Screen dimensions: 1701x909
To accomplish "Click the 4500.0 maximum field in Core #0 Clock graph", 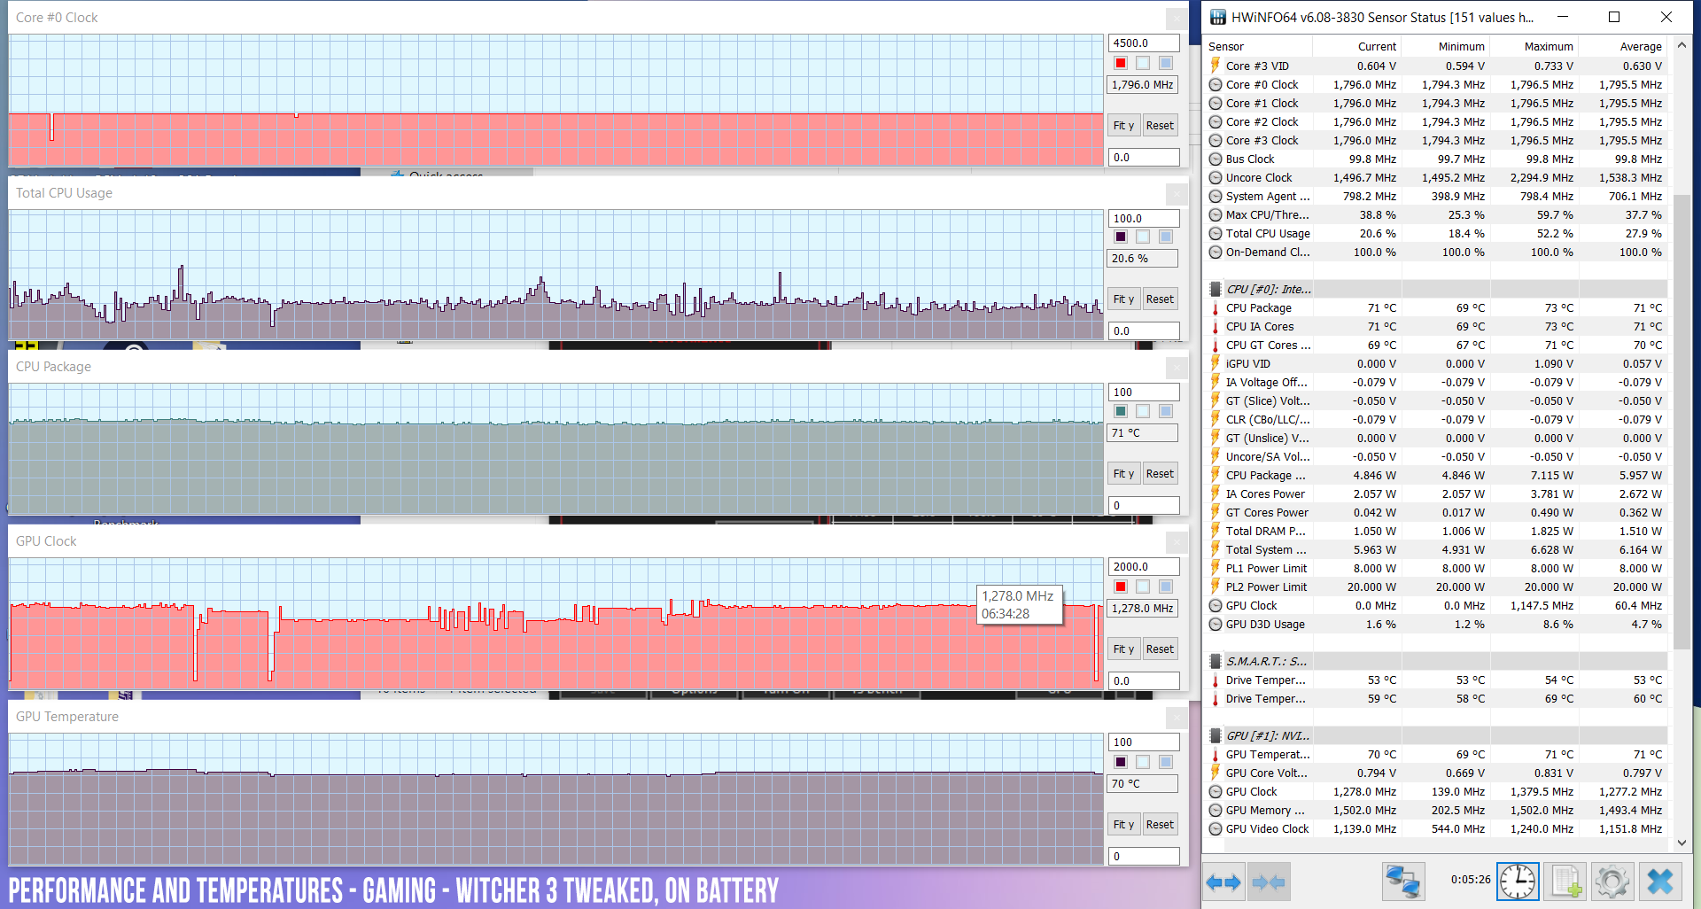I will 1144,43.
